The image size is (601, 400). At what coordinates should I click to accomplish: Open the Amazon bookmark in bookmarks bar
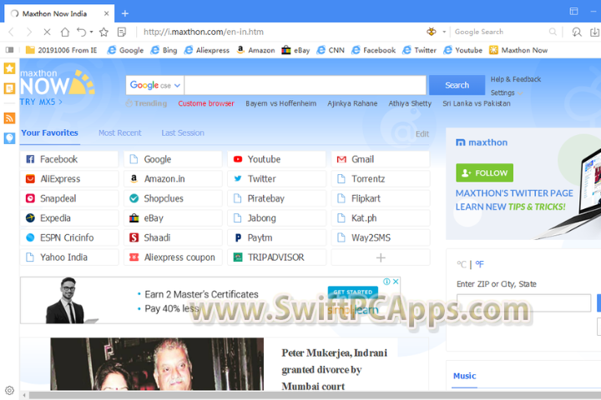coord(255,50)
